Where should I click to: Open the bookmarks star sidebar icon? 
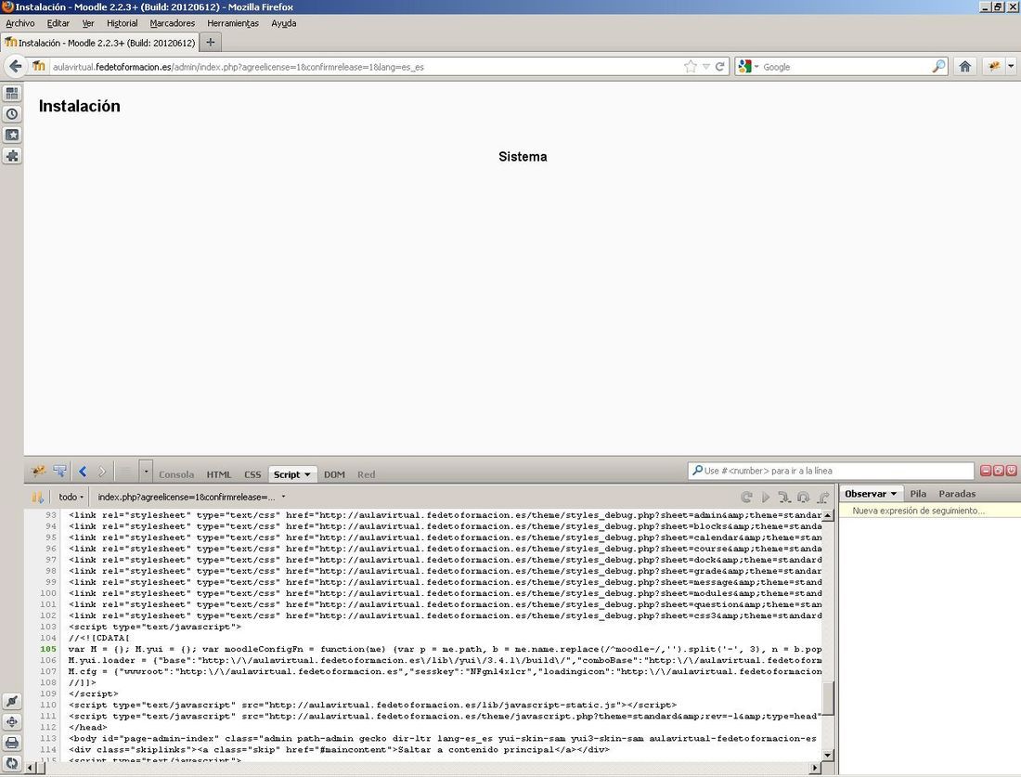(12, 135)
